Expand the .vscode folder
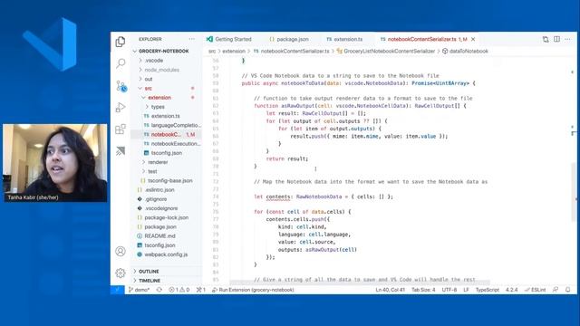Screen dimensions: 580x326 coord(154,61)
